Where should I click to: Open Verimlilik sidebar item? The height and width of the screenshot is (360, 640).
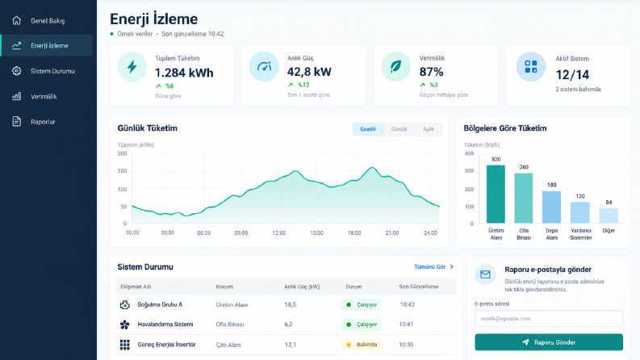(x=48, y=96)
